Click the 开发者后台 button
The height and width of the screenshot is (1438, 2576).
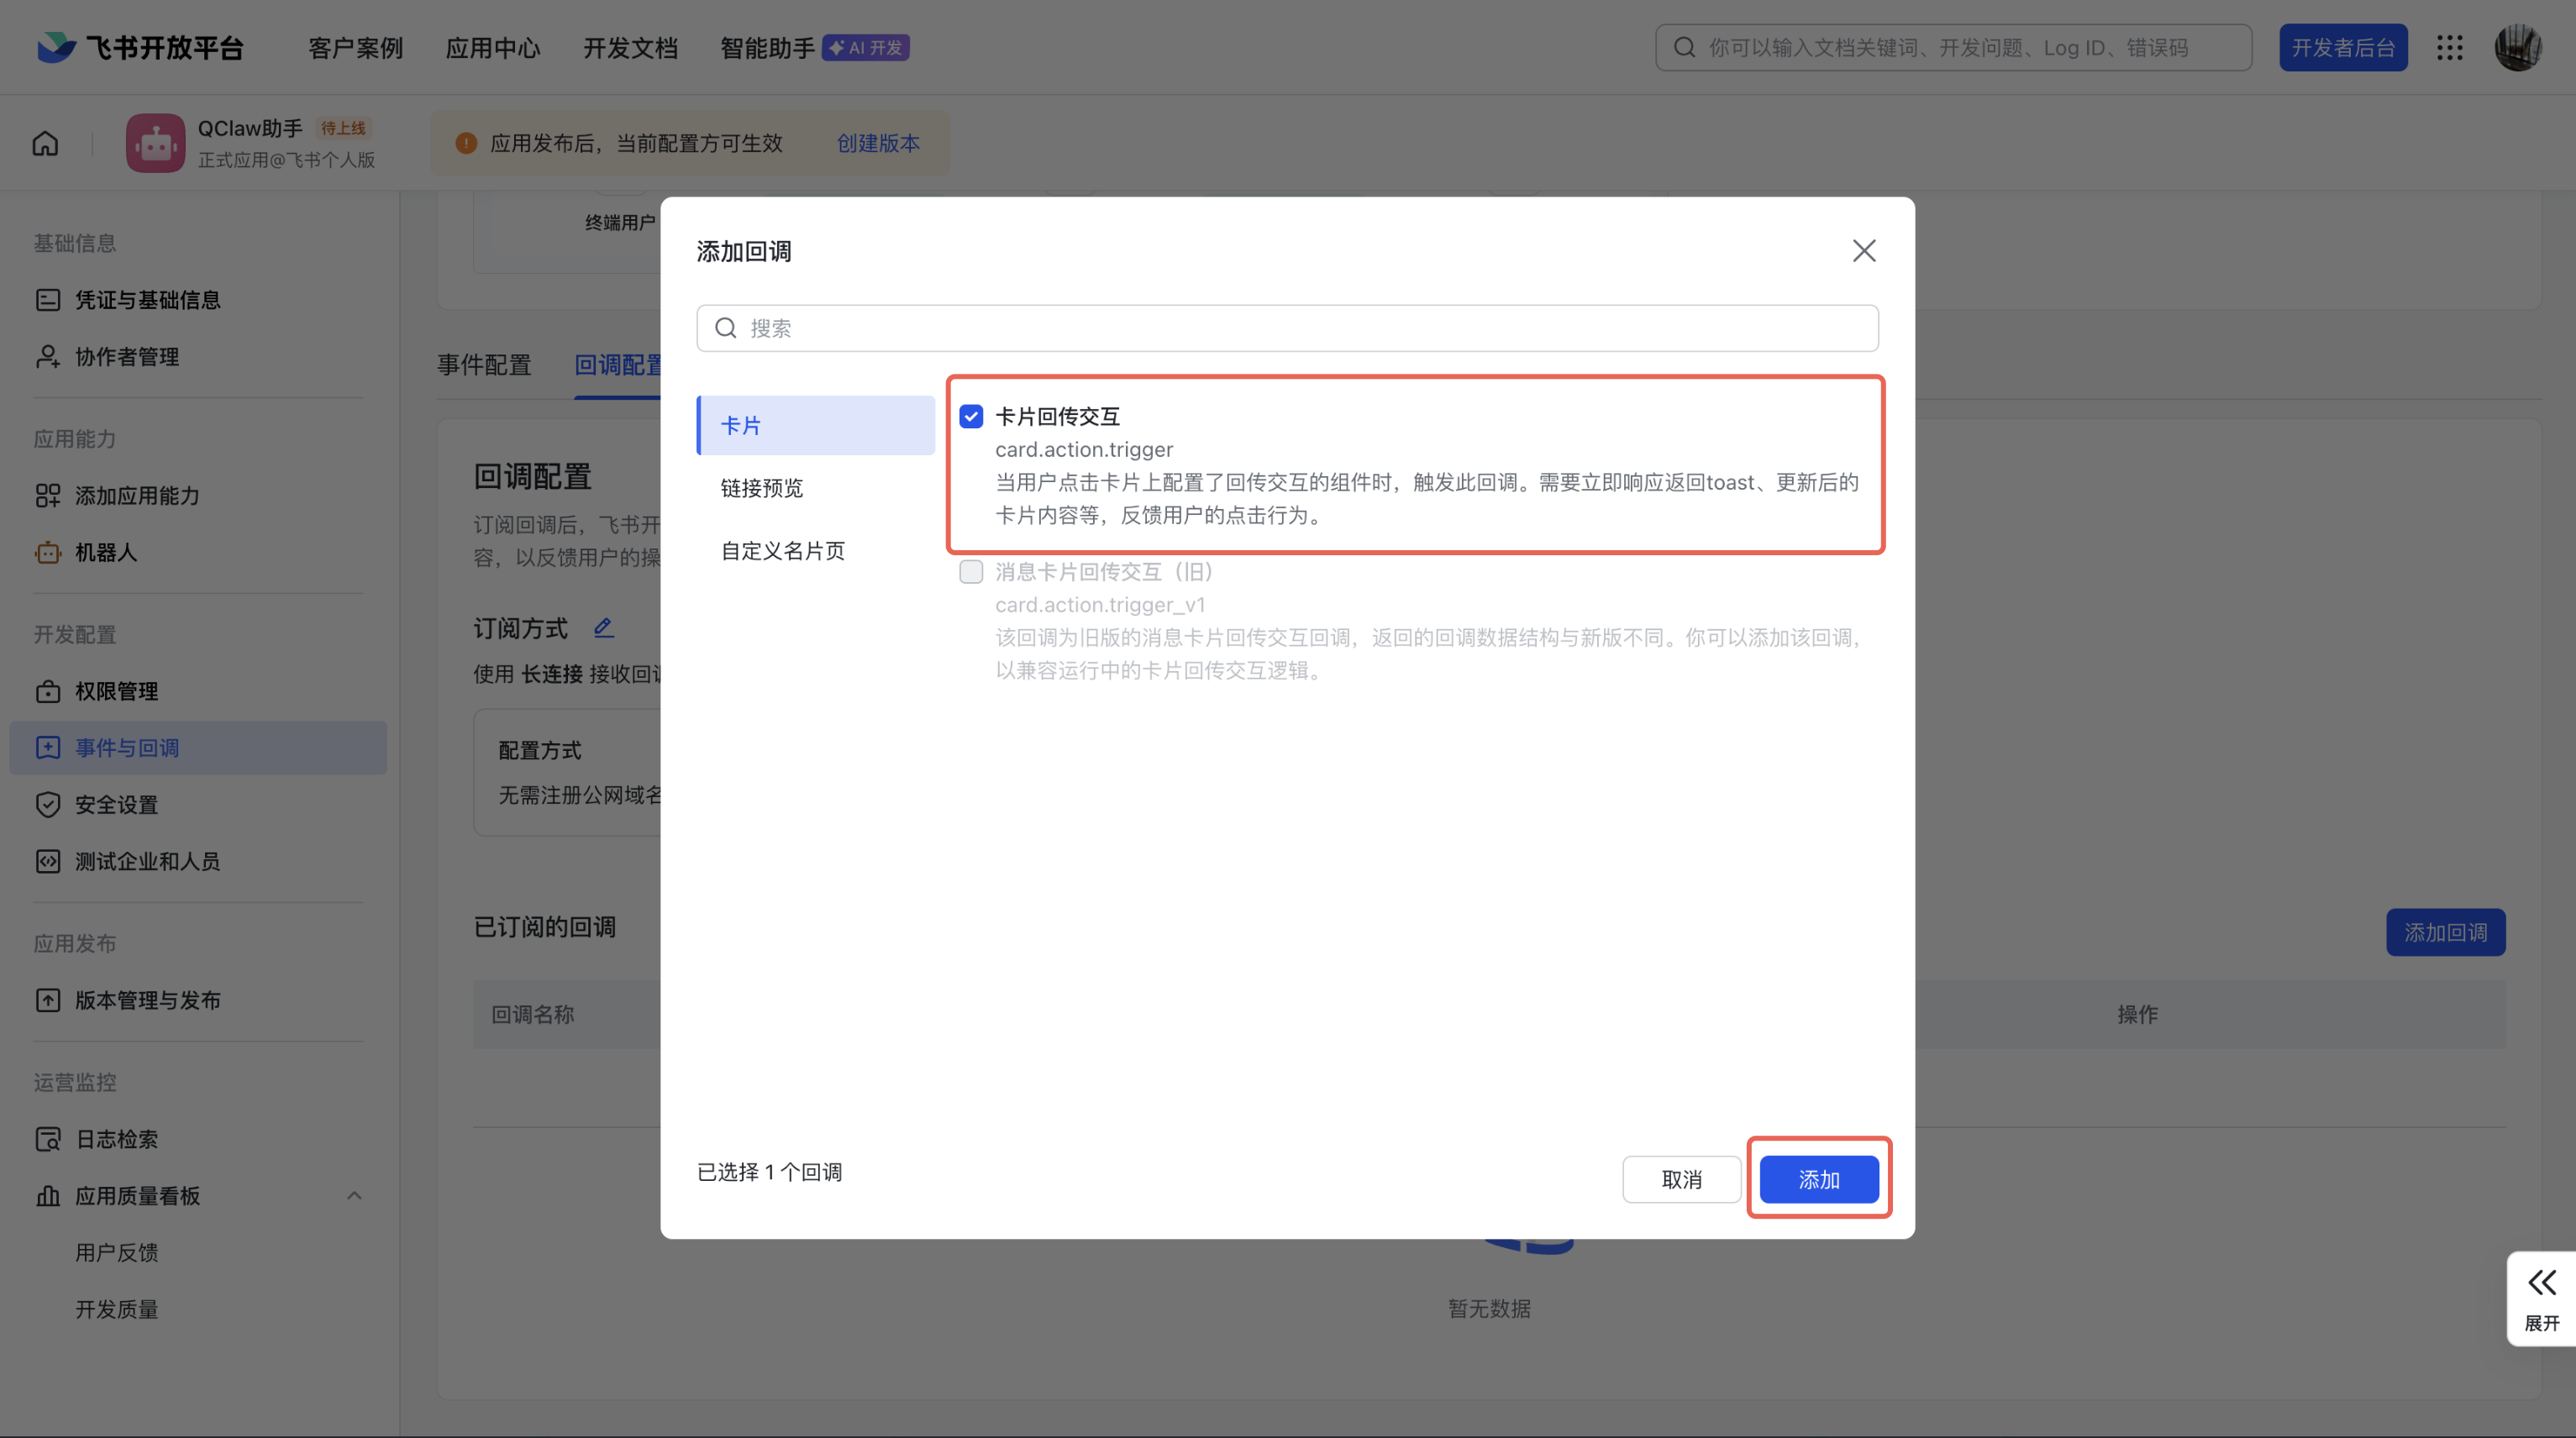[x=2343, y=47]
